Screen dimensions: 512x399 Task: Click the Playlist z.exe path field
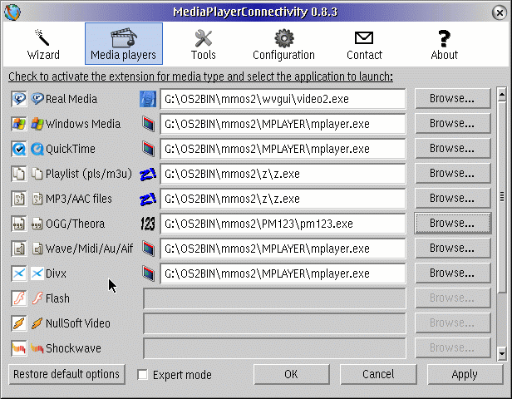(283, 174)
